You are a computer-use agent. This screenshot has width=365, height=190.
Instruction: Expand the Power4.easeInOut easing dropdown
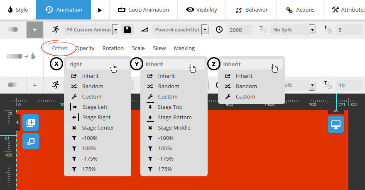205,30
